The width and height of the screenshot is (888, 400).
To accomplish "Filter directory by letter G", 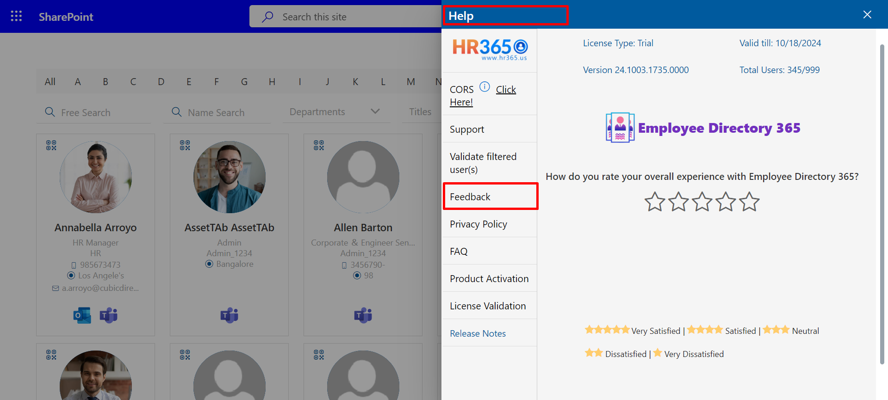I will coord(244,82).
